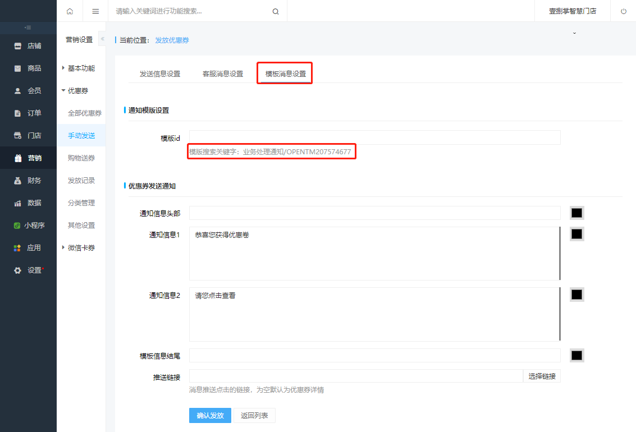The width and height of the screenshot is (636, 432).
Task: Click the 通知信息头部 input field
Action: [375, 213]
